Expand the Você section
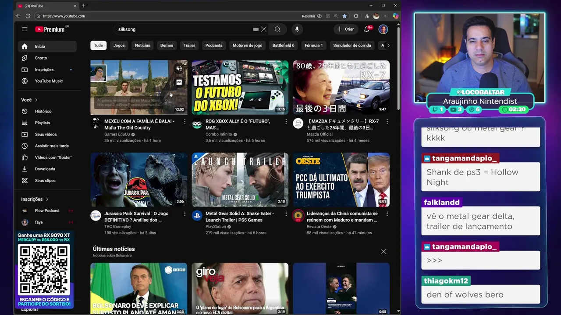 (29, 100)
